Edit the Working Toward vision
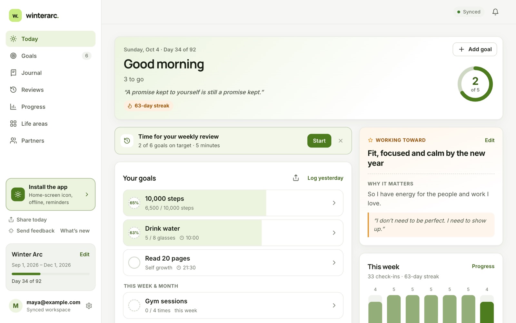Screen dimensions: 516x323 (490, 140)
